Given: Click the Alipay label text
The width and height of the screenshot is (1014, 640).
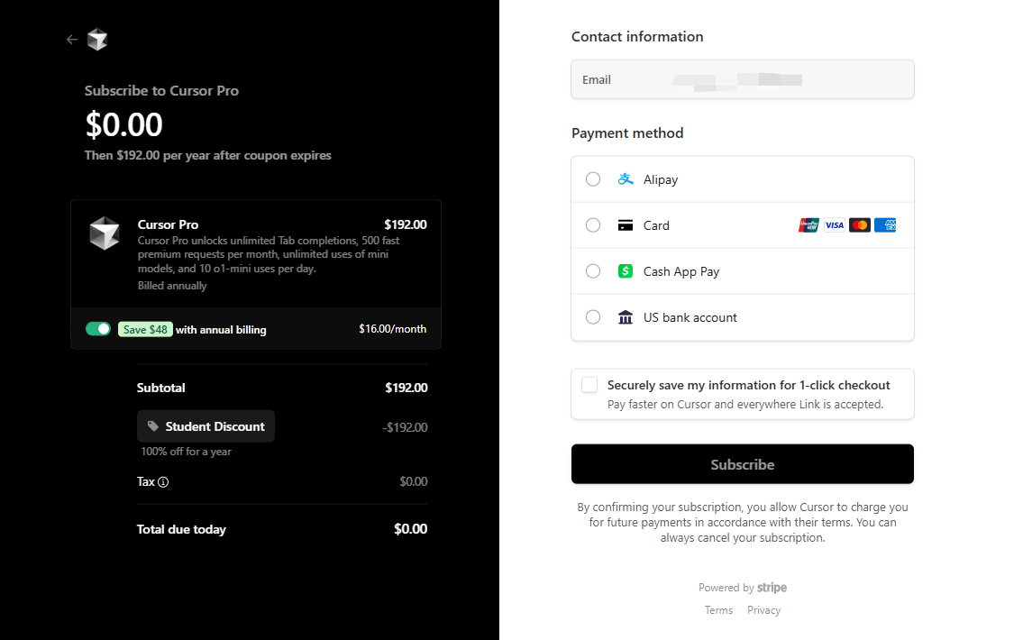Looking at the screenshot, I should 661,179.
